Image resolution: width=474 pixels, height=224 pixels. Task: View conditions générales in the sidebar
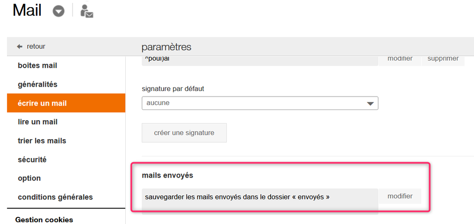(x=55, y=197)
